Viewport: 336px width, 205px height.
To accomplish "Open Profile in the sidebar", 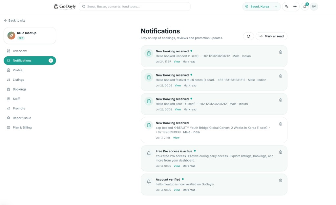I will (x=30, y=70).
